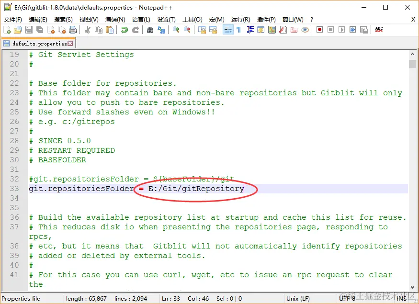Show all characters pilcrow icon
The height and width of the screenshot is (304, 419).
click(x=238, y=30)
